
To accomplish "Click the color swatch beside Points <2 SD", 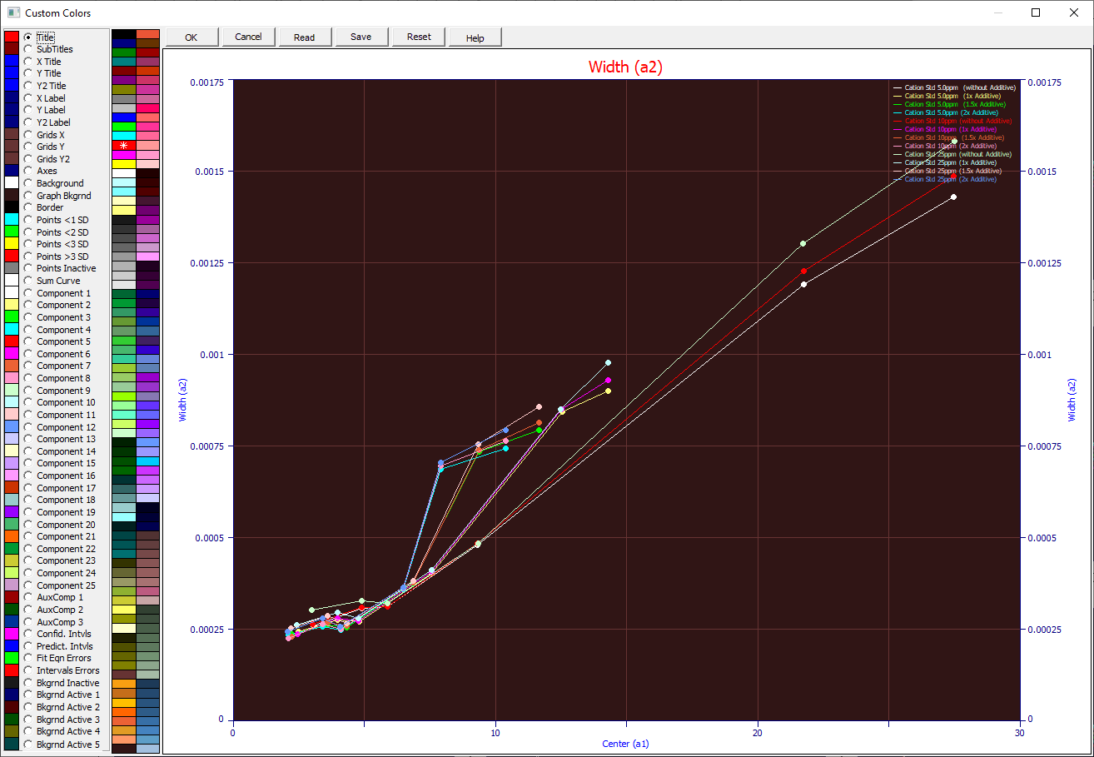I will click(x=12, y=232).
